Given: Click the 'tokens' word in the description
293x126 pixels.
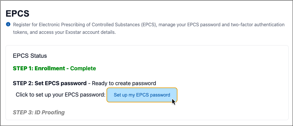Looking at the screenshot, I should click(x=20, y=32).
